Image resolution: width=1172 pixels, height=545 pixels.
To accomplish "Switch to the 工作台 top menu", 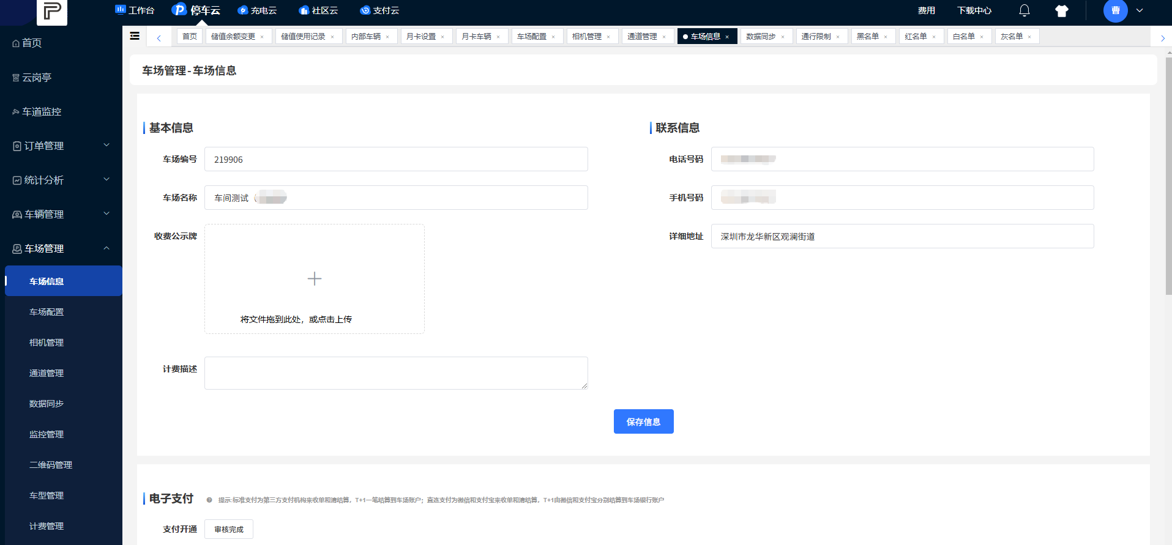I will tap(135, 10).
